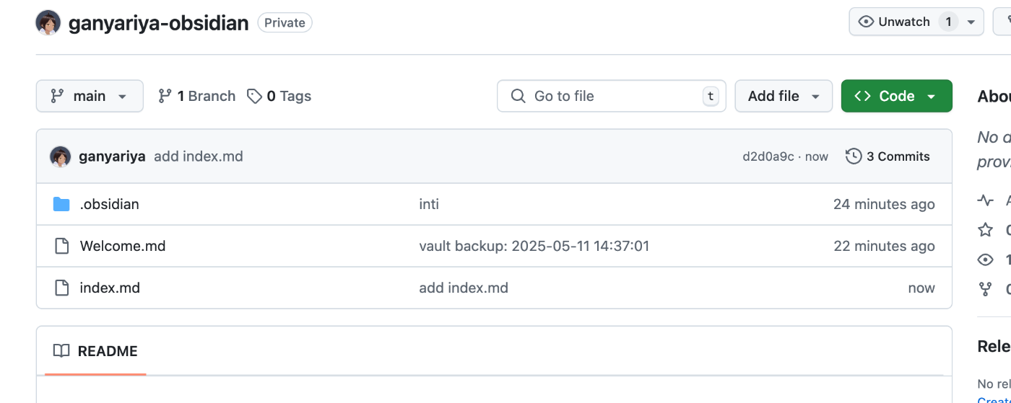Click the branch icon in the main selector
The height and width of the screenshot is (403, 1011).
click(x=57, y=96)
